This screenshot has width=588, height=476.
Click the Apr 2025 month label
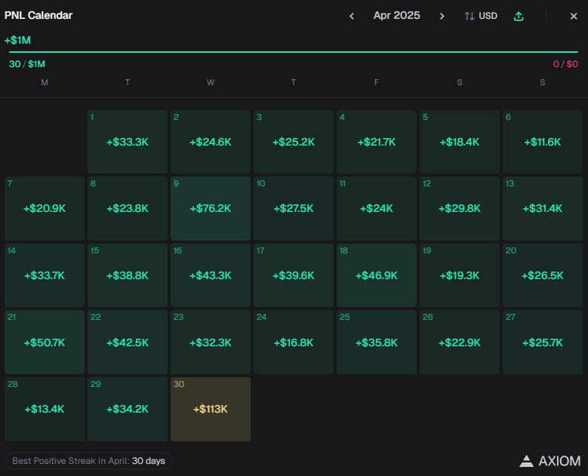tap(397, 15)
